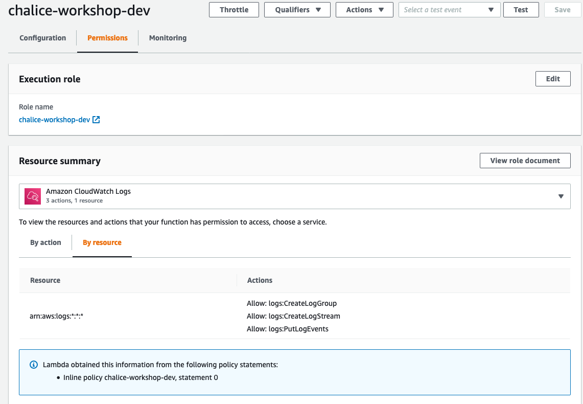Click the Execution role heading
583x404 pixels.
tap(50, 79)
